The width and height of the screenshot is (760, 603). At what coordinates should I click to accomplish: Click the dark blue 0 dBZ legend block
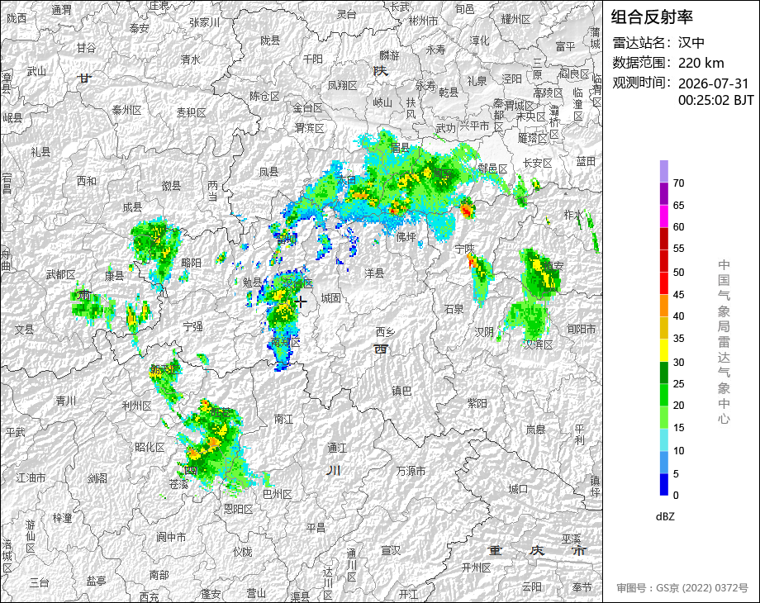[664, 484]
